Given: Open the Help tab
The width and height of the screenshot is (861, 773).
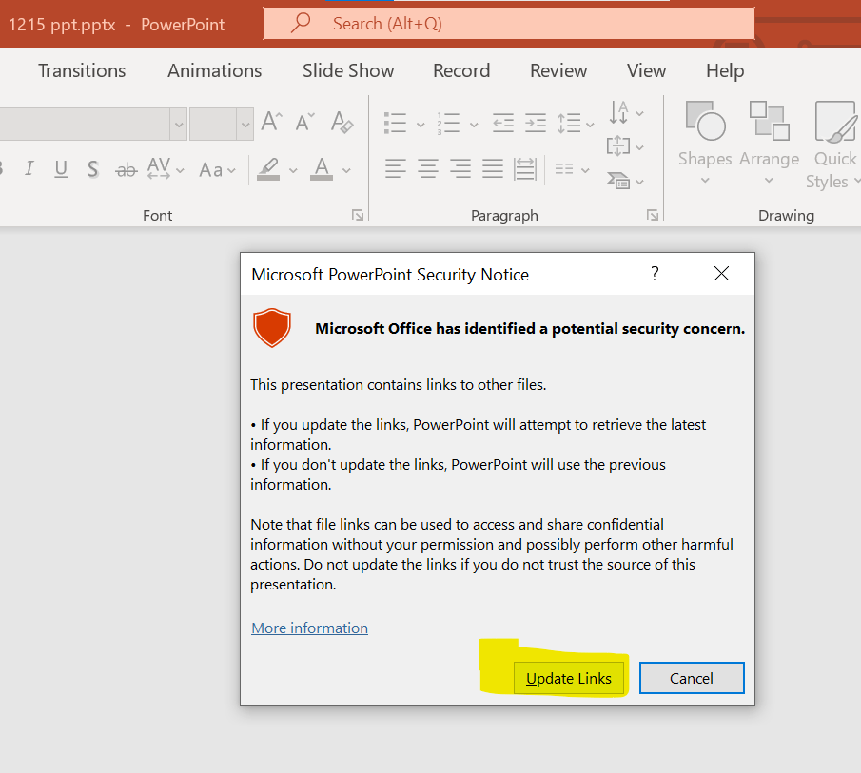Looking at the screenshot, I should coord(725,70).
